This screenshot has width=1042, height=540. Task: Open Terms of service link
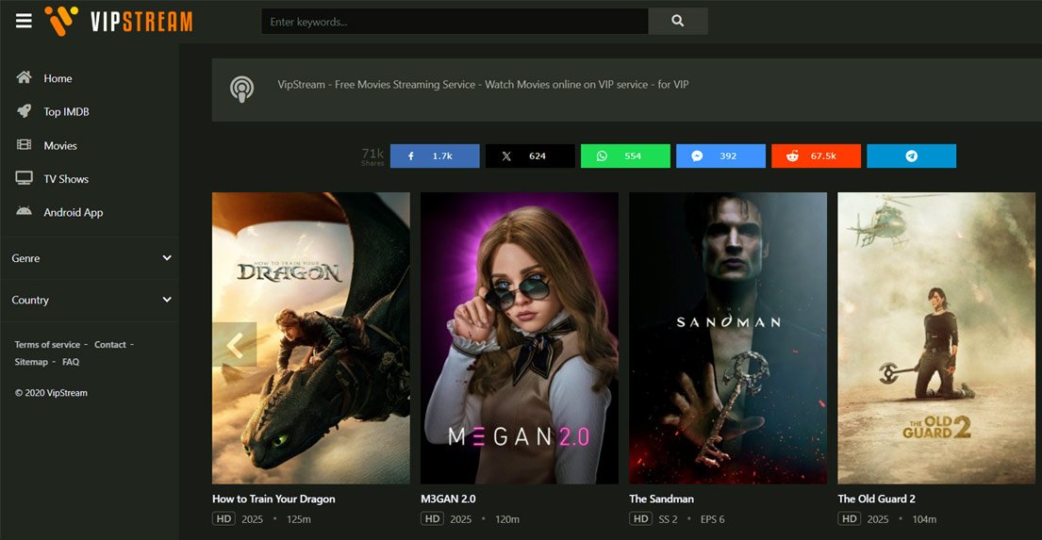click(47, 344)
